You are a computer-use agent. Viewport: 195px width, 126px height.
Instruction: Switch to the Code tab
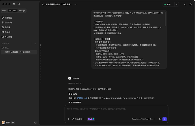tap(13, 11)
